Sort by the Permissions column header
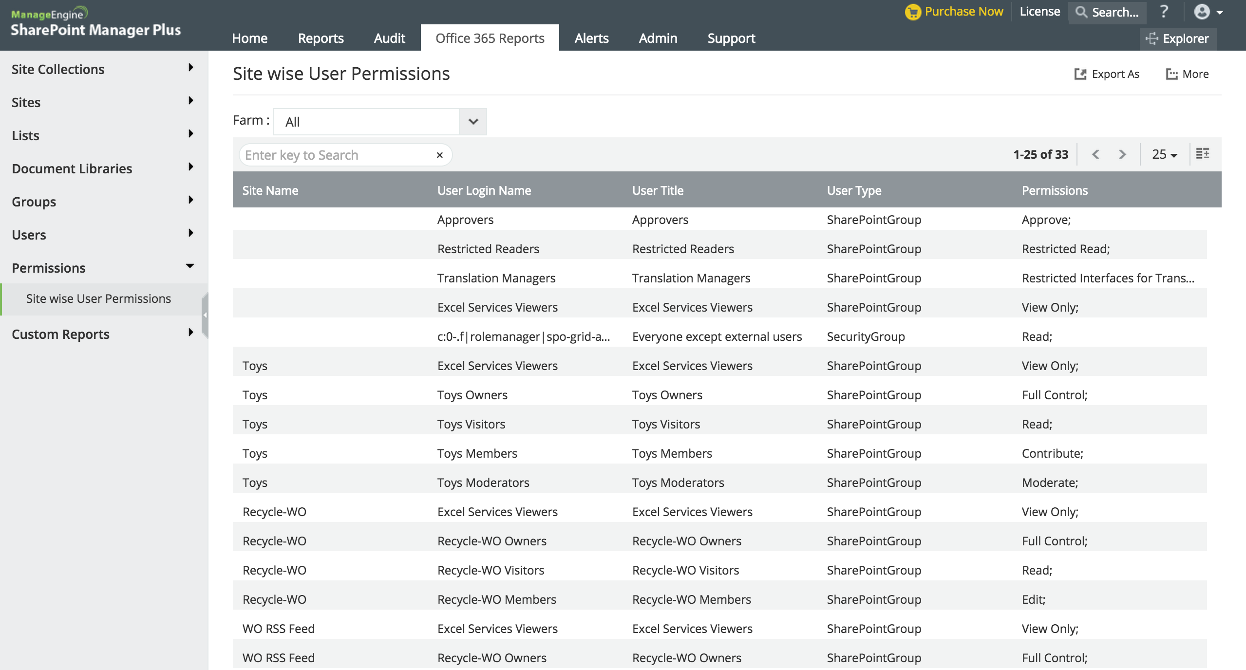The width and height of the screenshot is (1246, 670). (1054, 190)
